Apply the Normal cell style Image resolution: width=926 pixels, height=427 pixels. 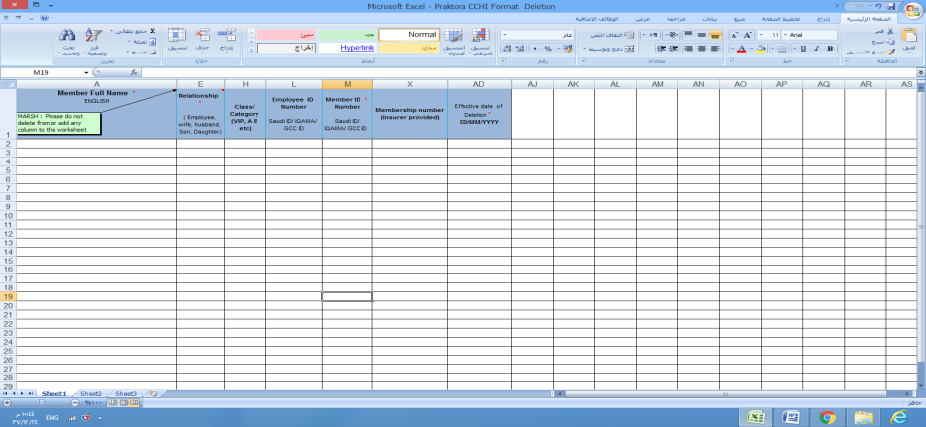409,35
